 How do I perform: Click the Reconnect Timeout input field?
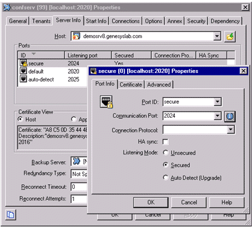point(79,187)
